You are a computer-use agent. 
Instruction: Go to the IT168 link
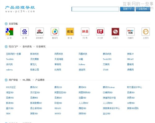click(105, 70)
